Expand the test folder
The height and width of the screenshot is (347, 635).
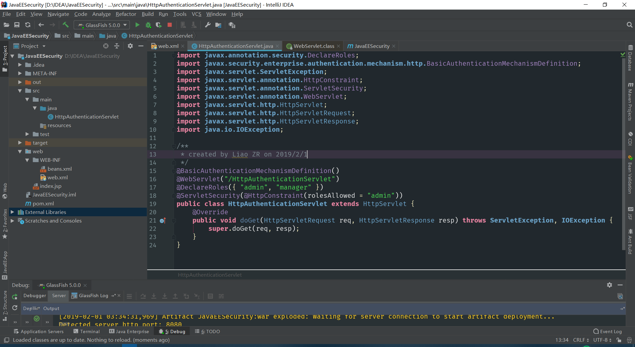pos(27,134)
